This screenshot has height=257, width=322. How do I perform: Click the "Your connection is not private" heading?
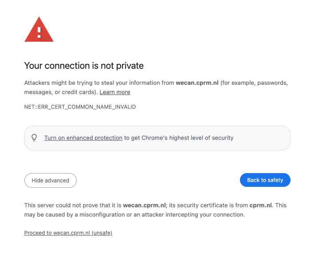tap(84, 66)
